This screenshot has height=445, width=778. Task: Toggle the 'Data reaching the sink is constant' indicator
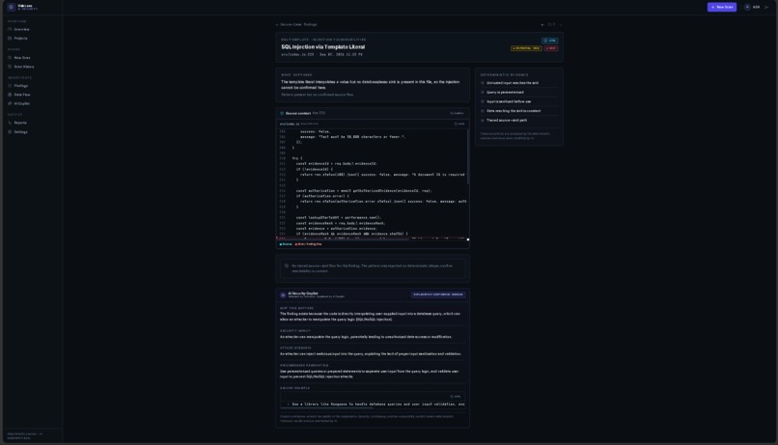coord(483,111)
